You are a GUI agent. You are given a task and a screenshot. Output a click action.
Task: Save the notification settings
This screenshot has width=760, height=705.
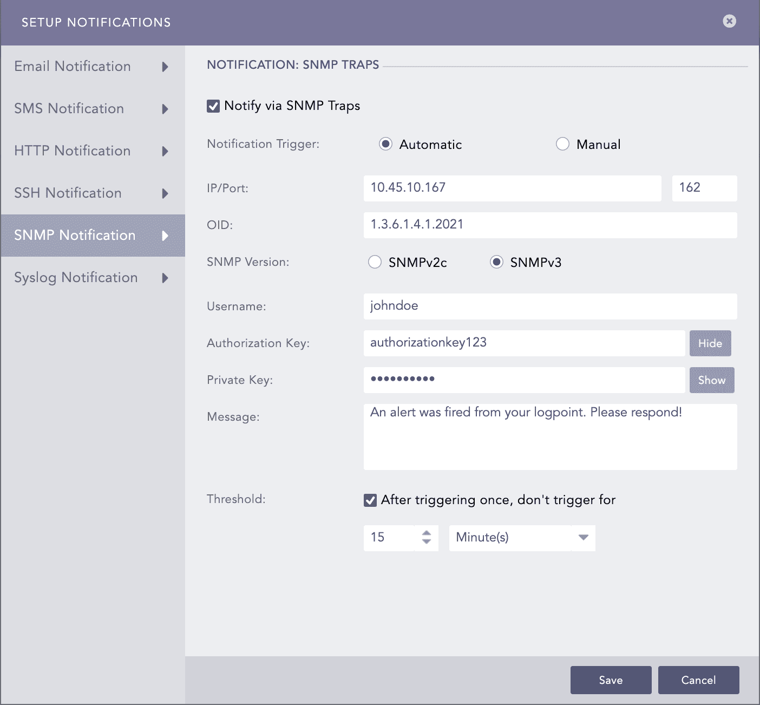611,680
